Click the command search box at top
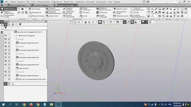 164,2
